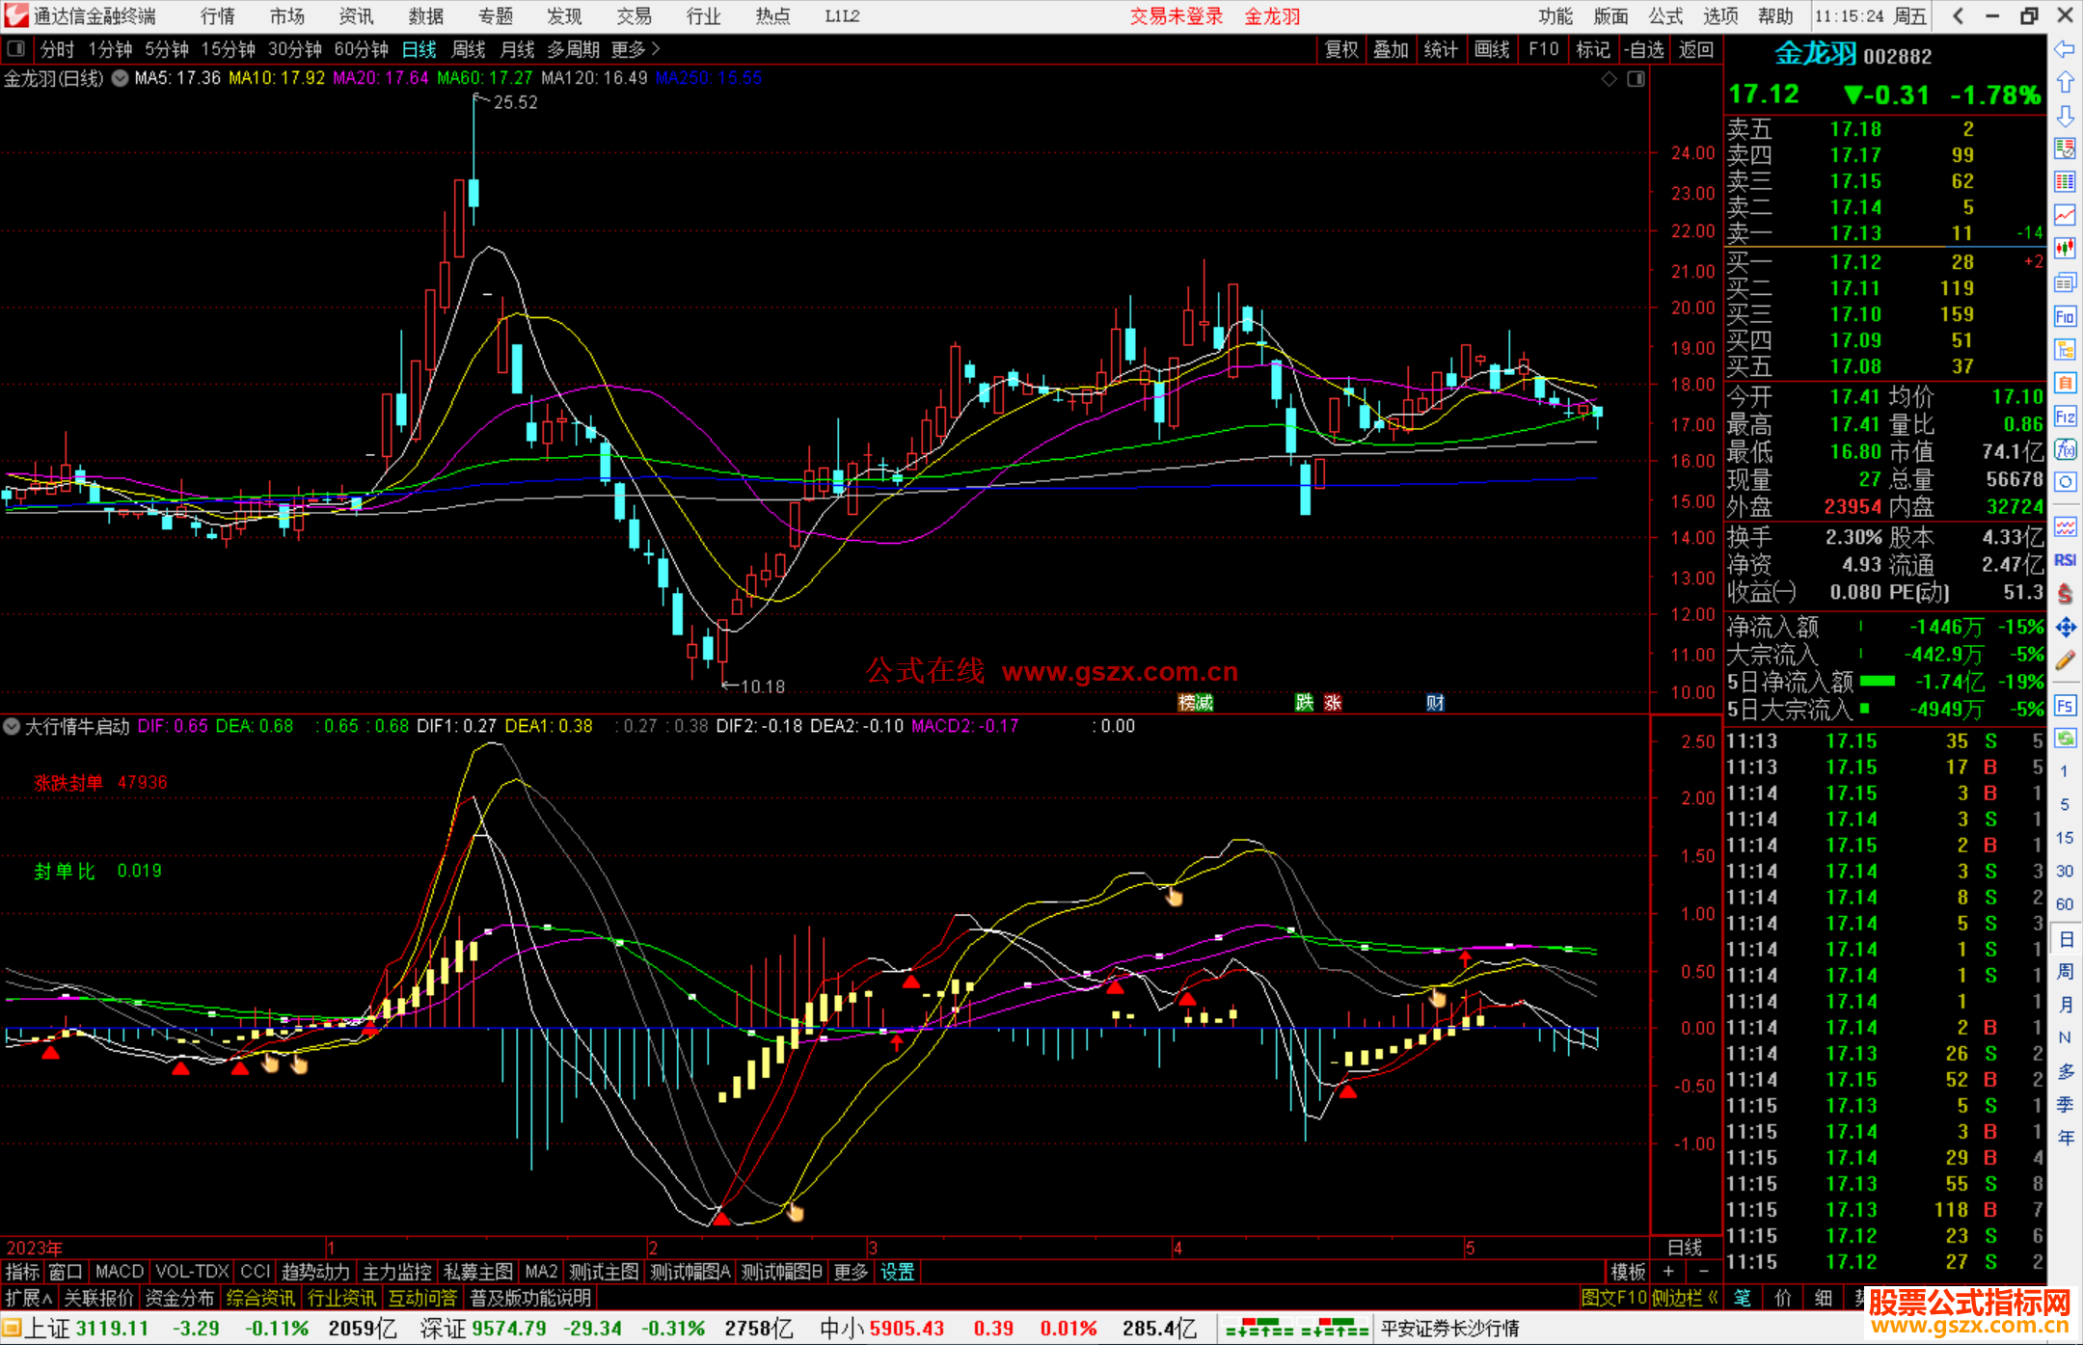The image size is (2083, 1345).
Task: Click the f(x) formula icon in the sidebar
Action: pyautogui.click(x=2065, y=449)
